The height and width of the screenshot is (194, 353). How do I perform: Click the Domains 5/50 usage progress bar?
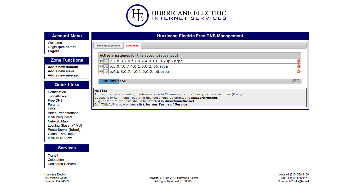[200, 81]
